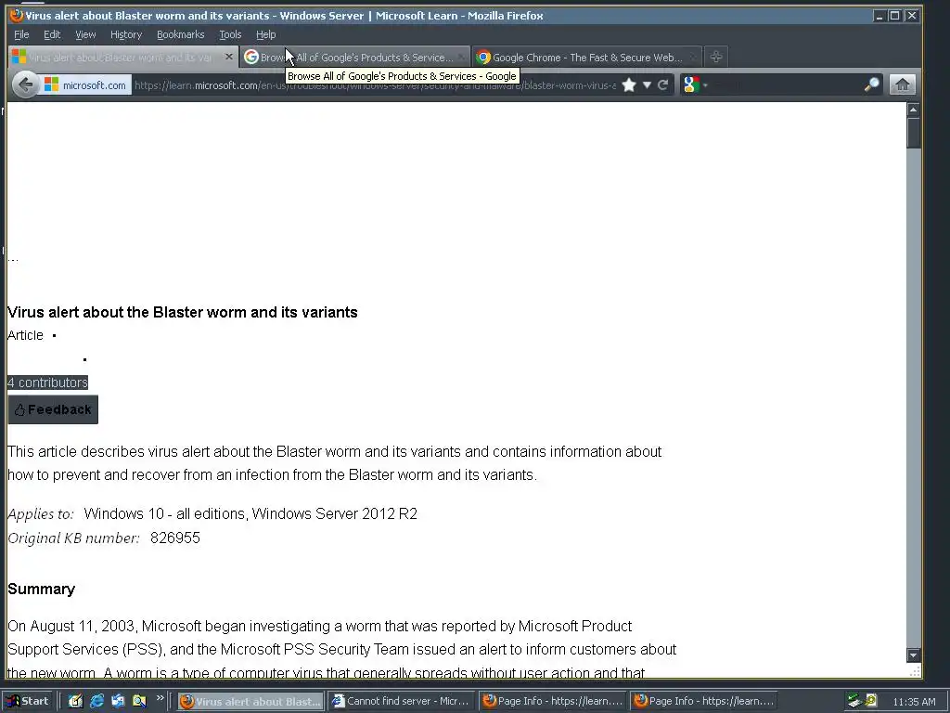The image size is (950, 713).
Task: Open the URL history dropdown arrow
Action: (x=647, y=84)
